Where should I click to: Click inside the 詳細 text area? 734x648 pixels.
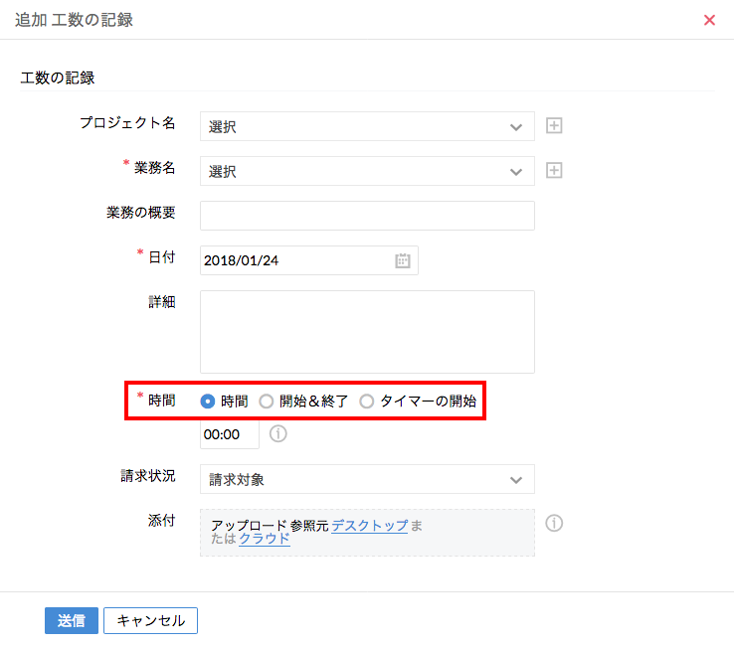pyautogui.click(x=367, y=332)
